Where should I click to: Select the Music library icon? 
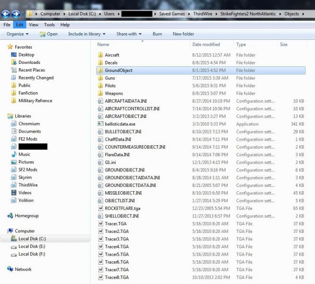[14, 154]
